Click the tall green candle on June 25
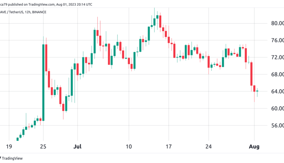 pyautogui.click(x=44, y=81)
